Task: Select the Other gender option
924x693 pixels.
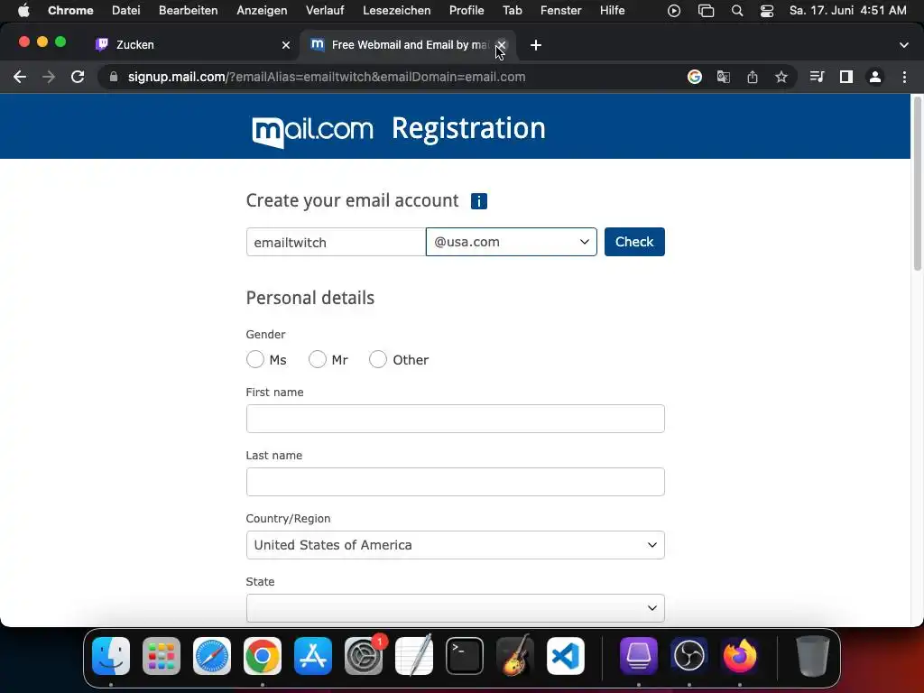Action: (x=378, y=359)
